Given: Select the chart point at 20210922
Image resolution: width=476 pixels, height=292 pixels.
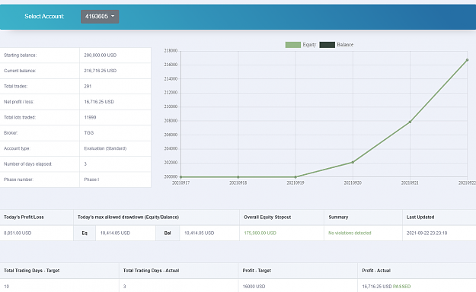Looking at the screenshot, I should point(467,60).
